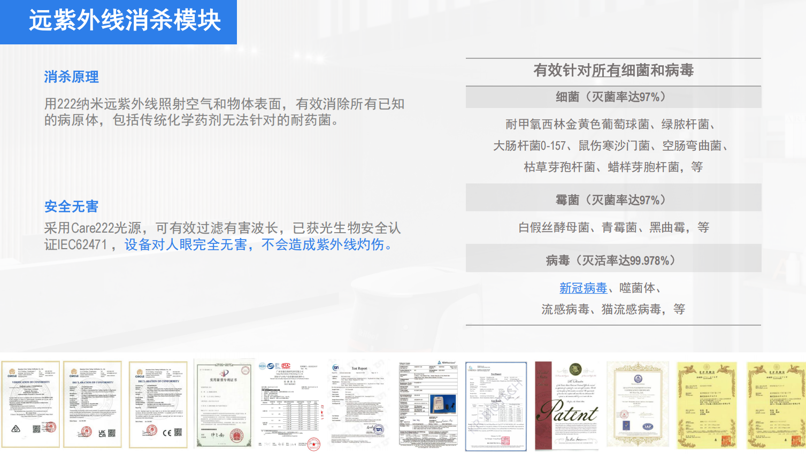Open the yellow Japanese 登录证书 thumbnail
Viewport: 806px width, 454px height.
point(706,404)
